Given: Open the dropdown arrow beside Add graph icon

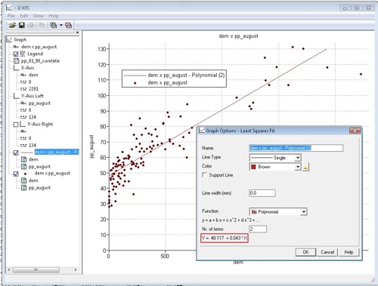Looking at the screenshot, I should tap(61, 25).
